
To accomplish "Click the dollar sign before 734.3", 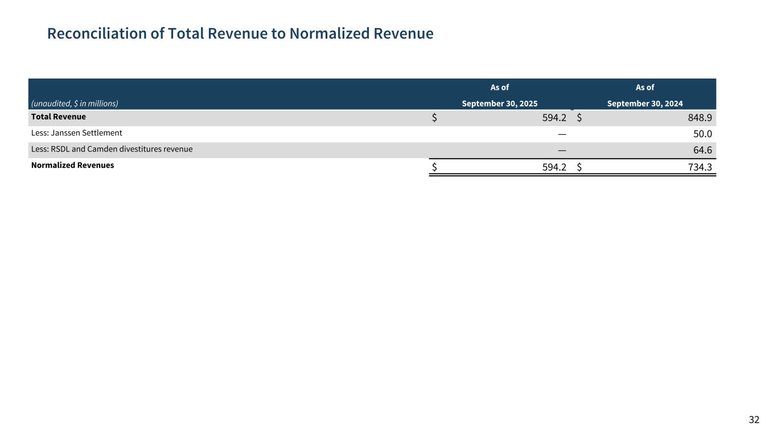I will click(x=579, y=167).
